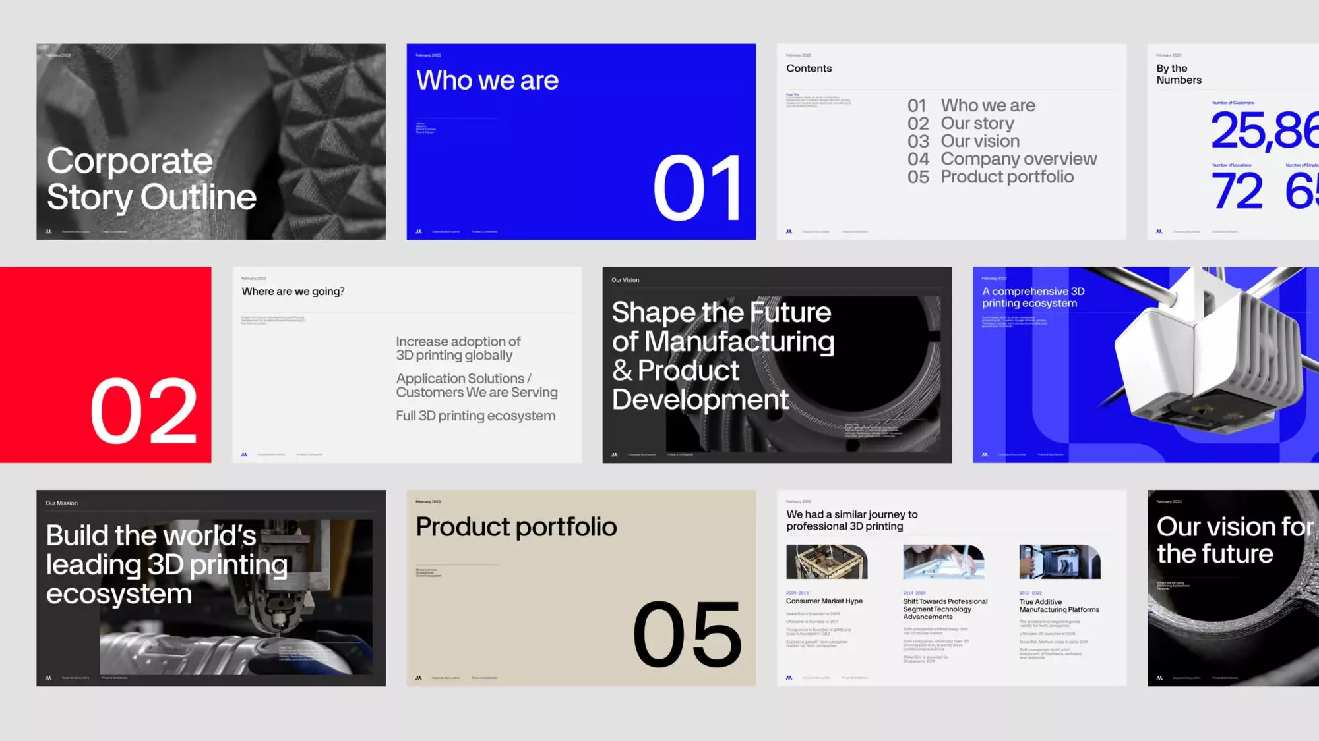
Task: Select the beige Product portfolio 05 slide
Action: pyautogui.click(x=581, y=588)
